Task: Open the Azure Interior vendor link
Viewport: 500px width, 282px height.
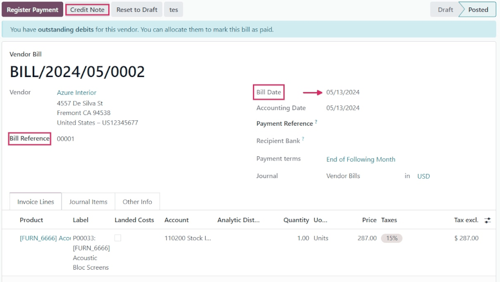Action: (77, 93)
